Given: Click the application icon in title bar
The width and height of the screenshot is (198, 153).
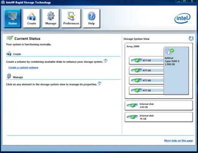Looking at the screenshot, I should click(x=3, y=2).
